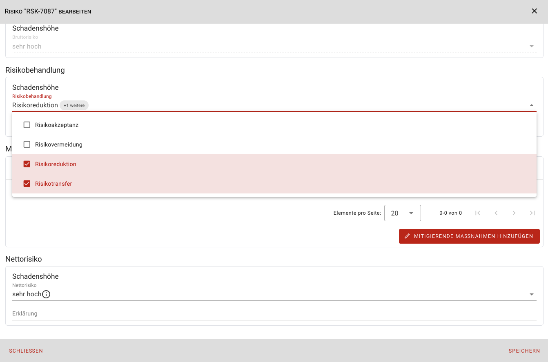
Task: Check the Risikoakzeptanz checkbox
Action: (27, 125)
